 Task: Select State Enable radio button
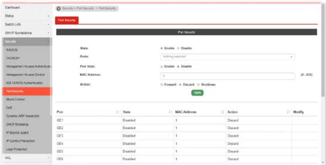[162, 48]
